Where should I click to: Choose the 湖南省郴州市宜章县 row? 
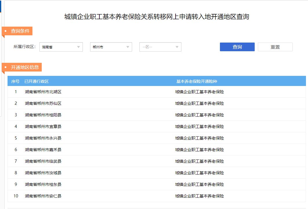[x=43, y=126]
